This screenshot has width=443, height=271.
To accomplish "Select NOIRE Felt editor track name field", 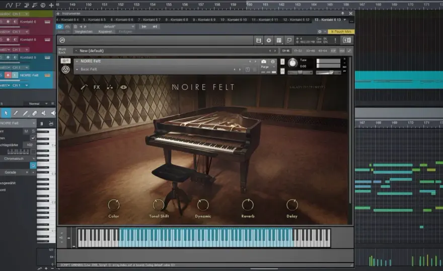I will (x=18, y=123).
